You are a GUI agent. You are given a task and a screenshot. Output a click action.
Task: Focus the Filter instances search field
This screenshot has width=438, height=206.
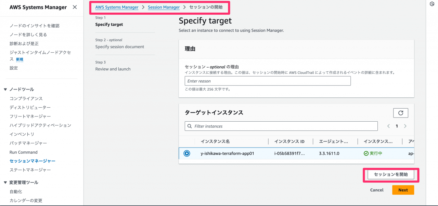coord(281,126)
